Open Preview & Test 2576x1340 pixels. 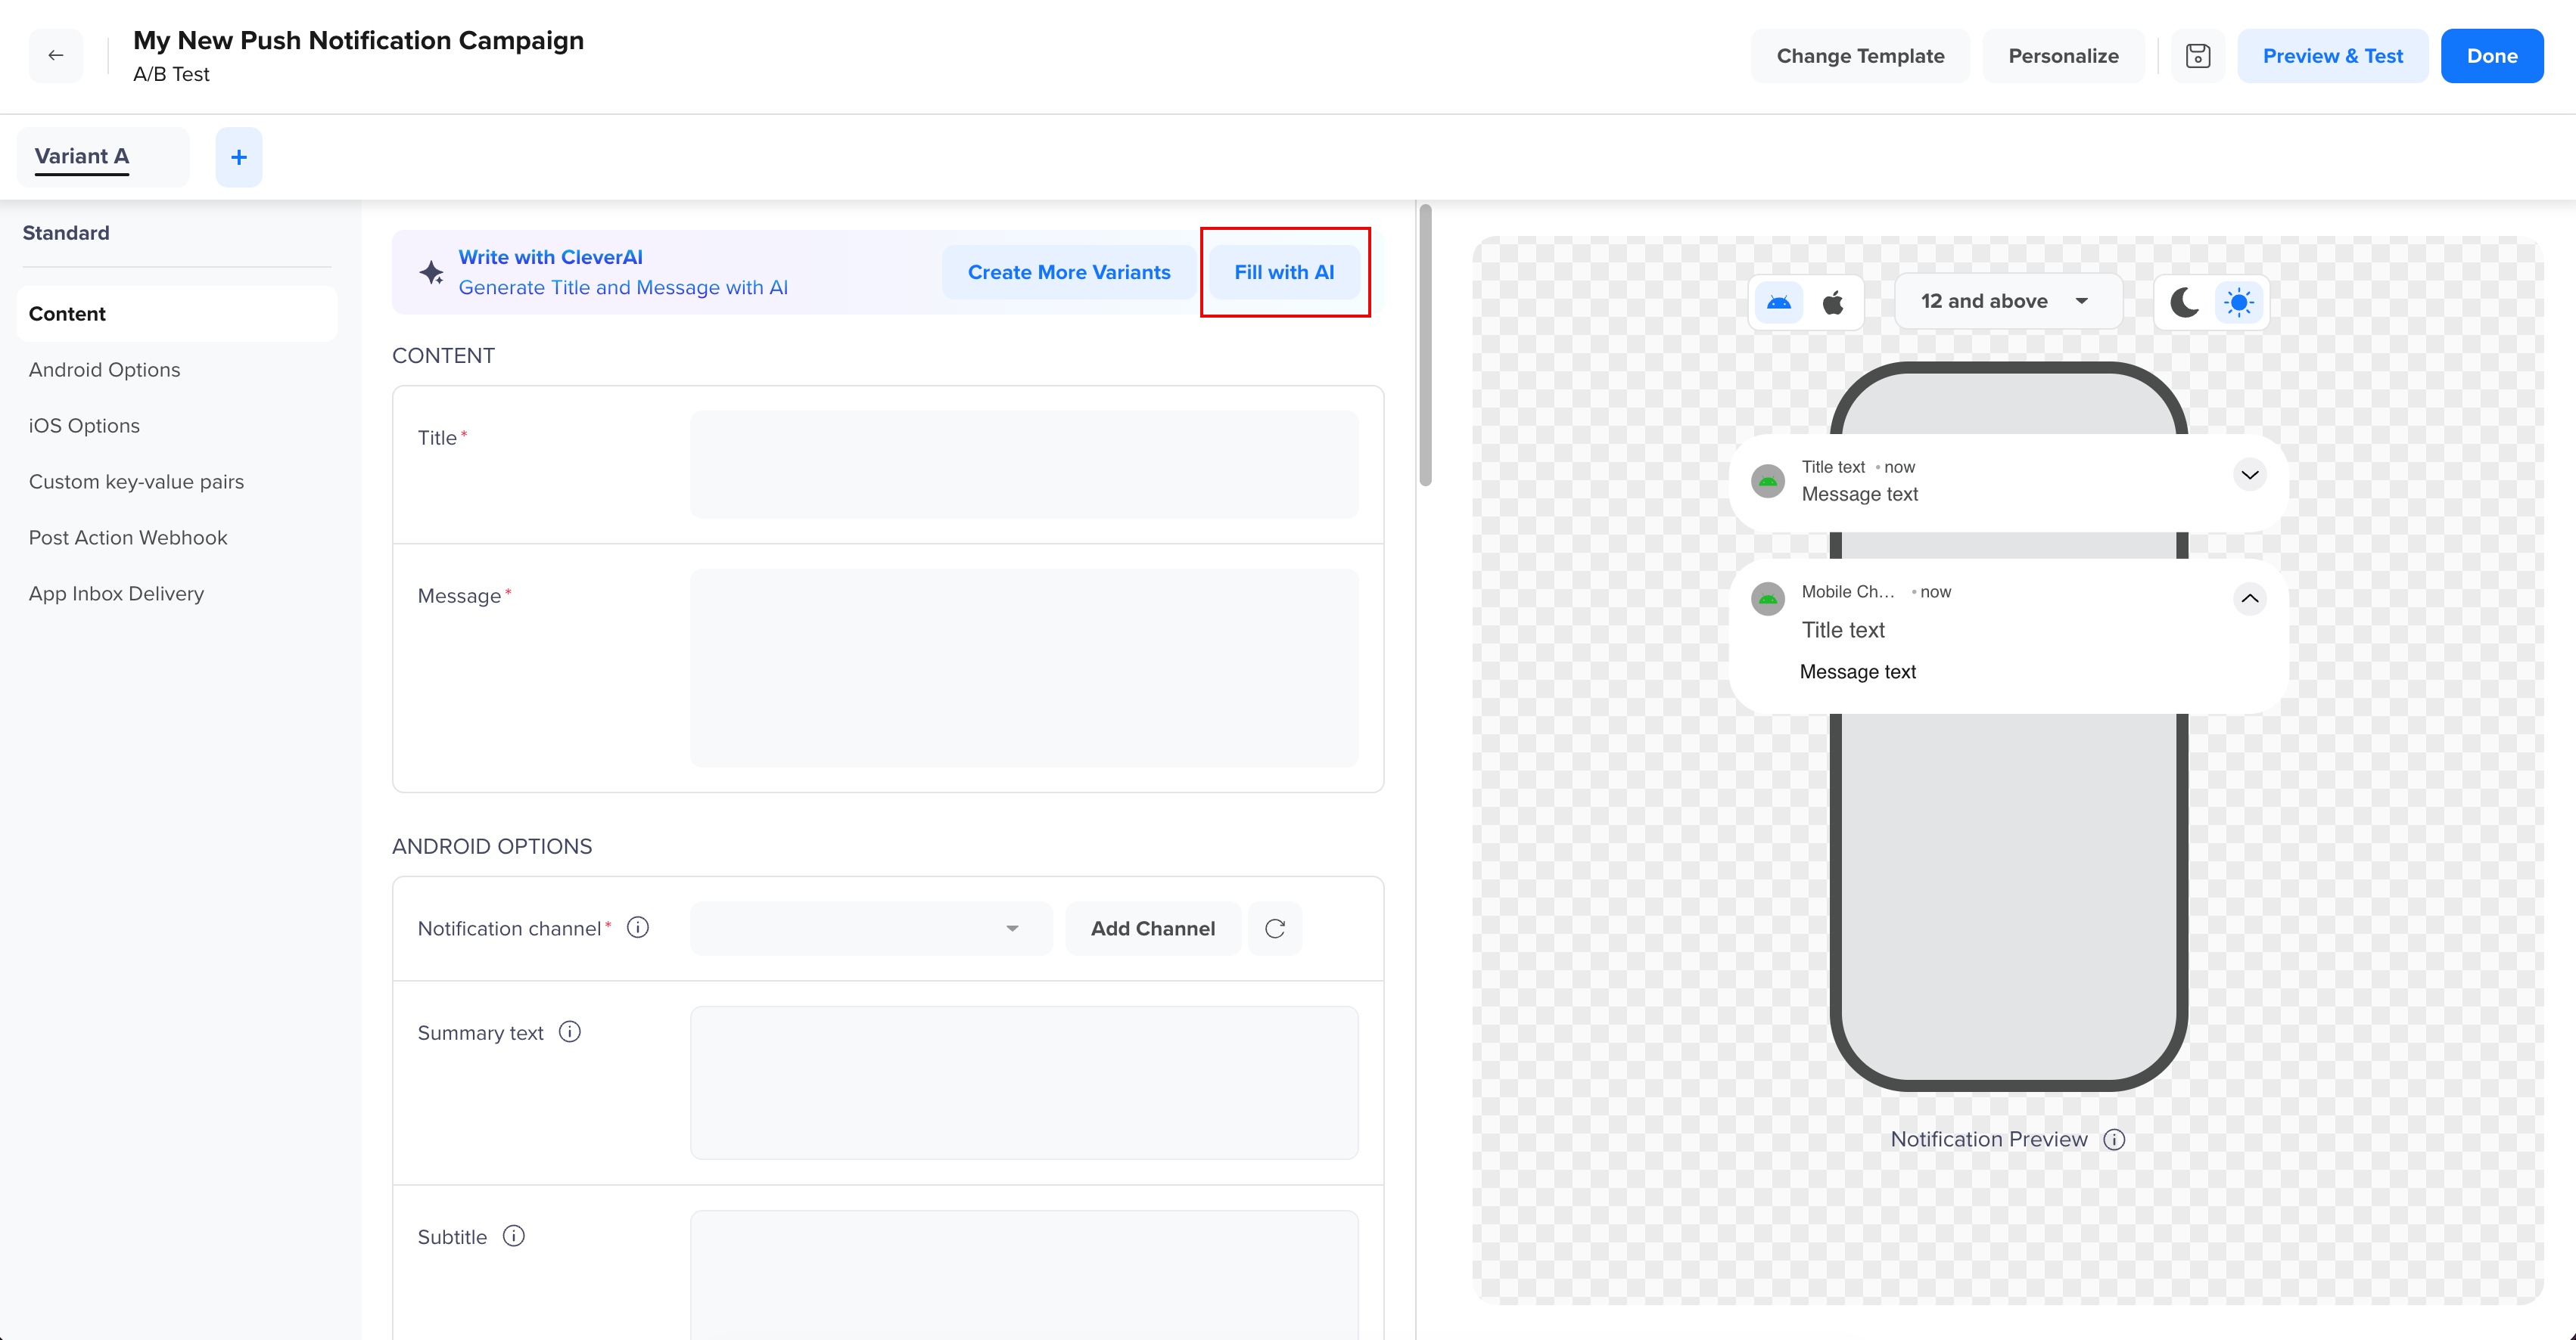(2332, 56)
